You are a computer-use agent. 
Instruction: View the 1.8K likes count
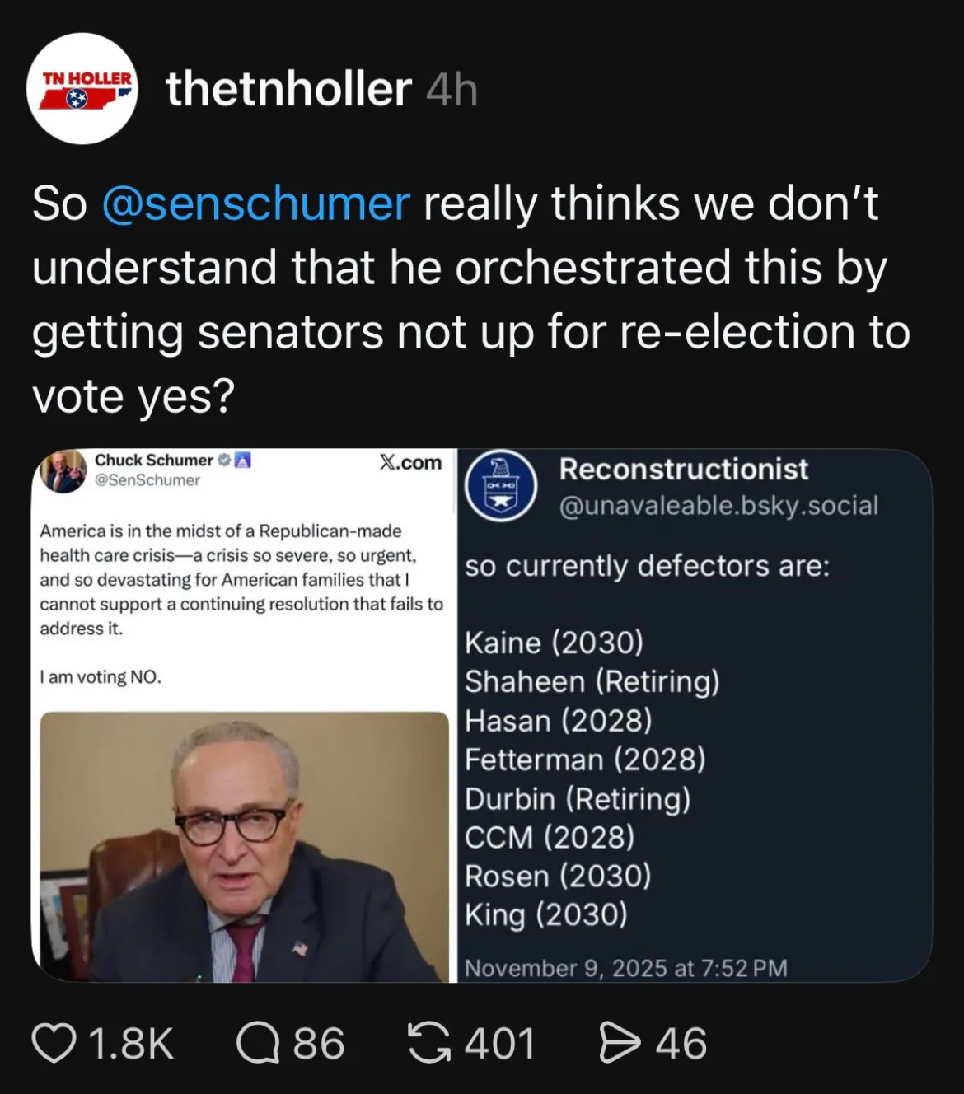(132, 1044)
